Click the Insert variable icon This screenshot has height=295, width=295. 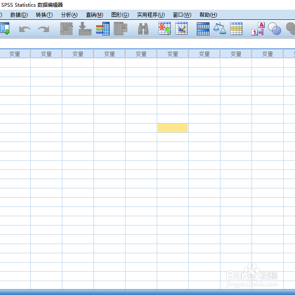[x=181, y=28]
